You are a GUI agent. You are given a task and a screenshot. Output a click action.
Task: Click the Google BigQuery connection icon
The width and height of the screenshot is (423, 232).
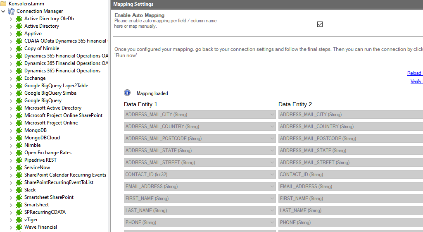pyautogui.click(x=19, y=100)
